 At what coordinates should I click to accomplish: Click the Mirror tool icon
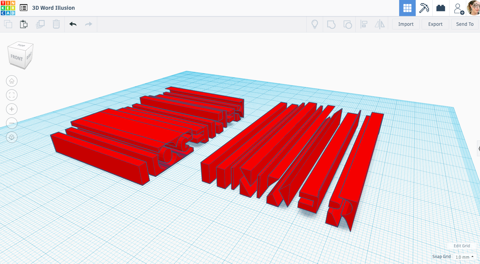pyautogui.click(x=380, y=24)
